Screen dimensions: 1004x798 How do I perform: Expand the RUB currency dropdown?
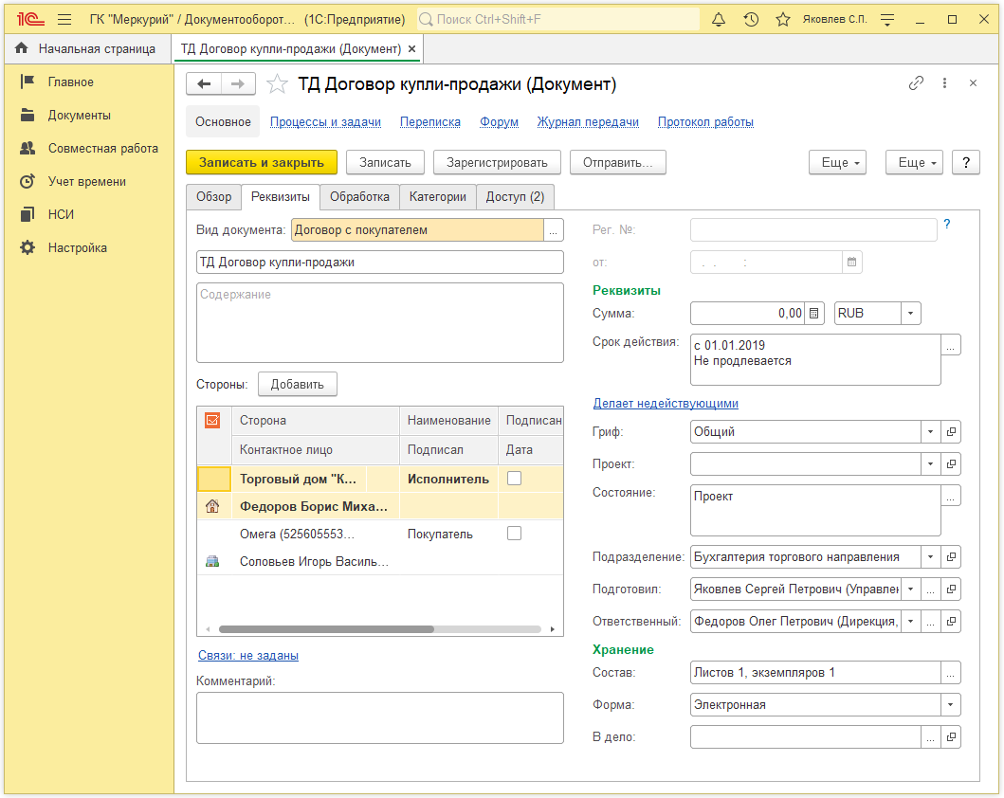point(910,313)
